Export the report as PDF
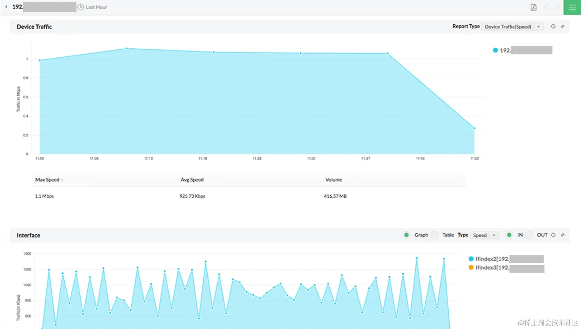Image resolution: width=581 pixels, height=329 pixels. (x=533, y=7)
